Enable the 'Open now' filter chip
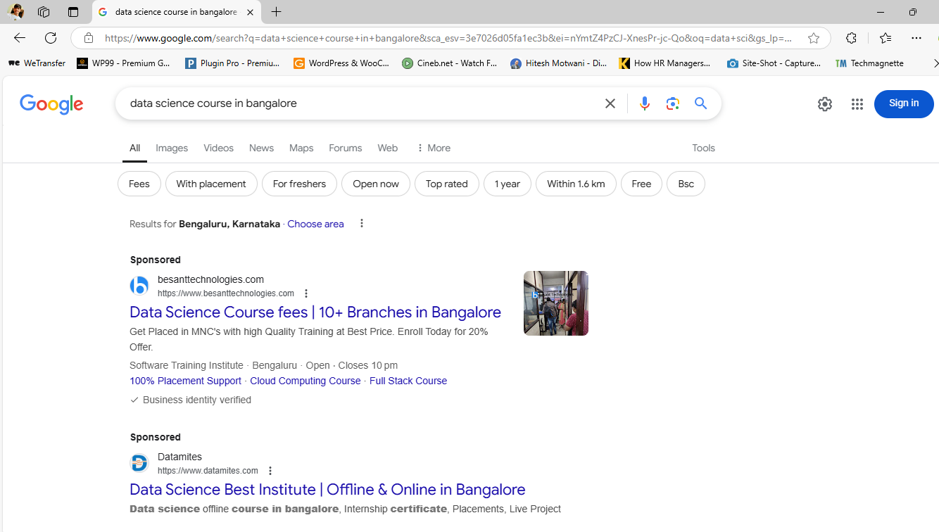The height and width of the screenshot is (532, 939). (375, 184)
